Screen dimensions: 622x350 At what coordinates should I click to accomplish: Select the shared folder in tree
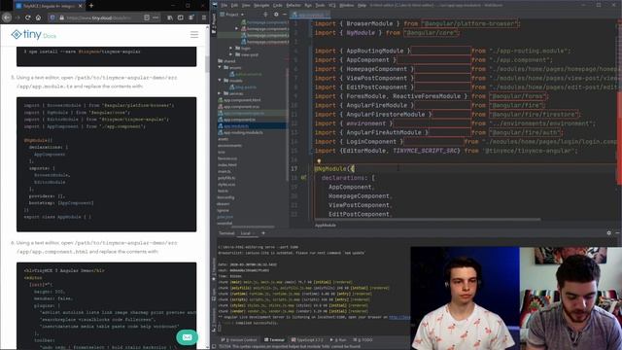(226, 61)
